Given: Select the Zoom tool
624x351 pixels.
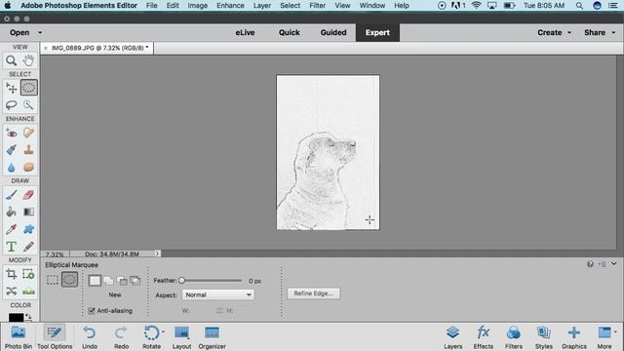Looking at the screenshot, I should click(x=11, y=60).
